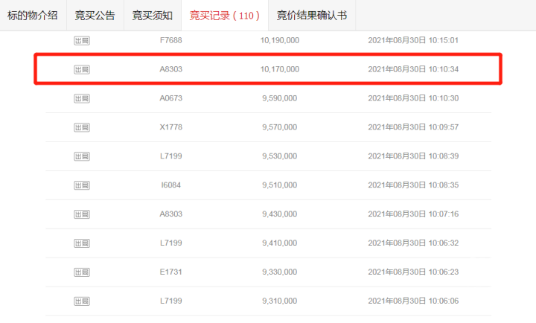Image resolution: width=536 pixels, height=323 pixels.
Task: Click the 出局 badge in the E1731 row
Action: click(82, 272)
